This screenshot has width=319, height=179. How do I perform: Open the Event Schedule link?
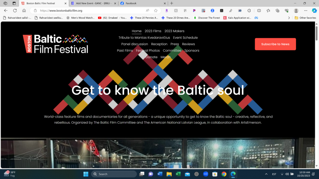185,38
